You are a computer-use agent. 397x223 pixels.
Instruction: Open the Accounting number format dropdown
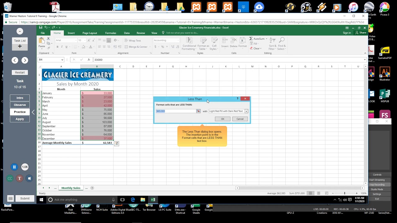178,40
